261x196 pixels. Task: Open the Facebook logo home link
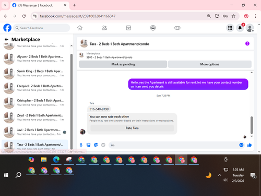click(x=7, y=28)
